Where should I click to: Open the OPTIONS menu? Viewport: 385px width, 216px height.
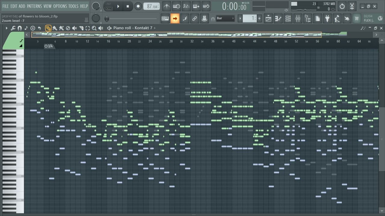click(60, 6)
